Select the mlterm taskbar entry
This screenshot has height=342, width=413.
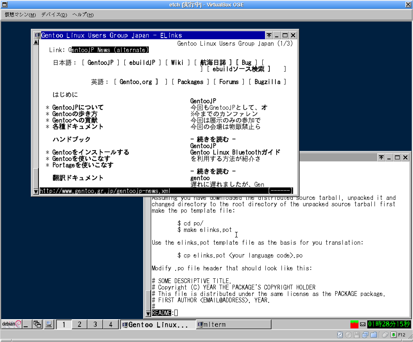pyautogui.click(x=234, y=324)
